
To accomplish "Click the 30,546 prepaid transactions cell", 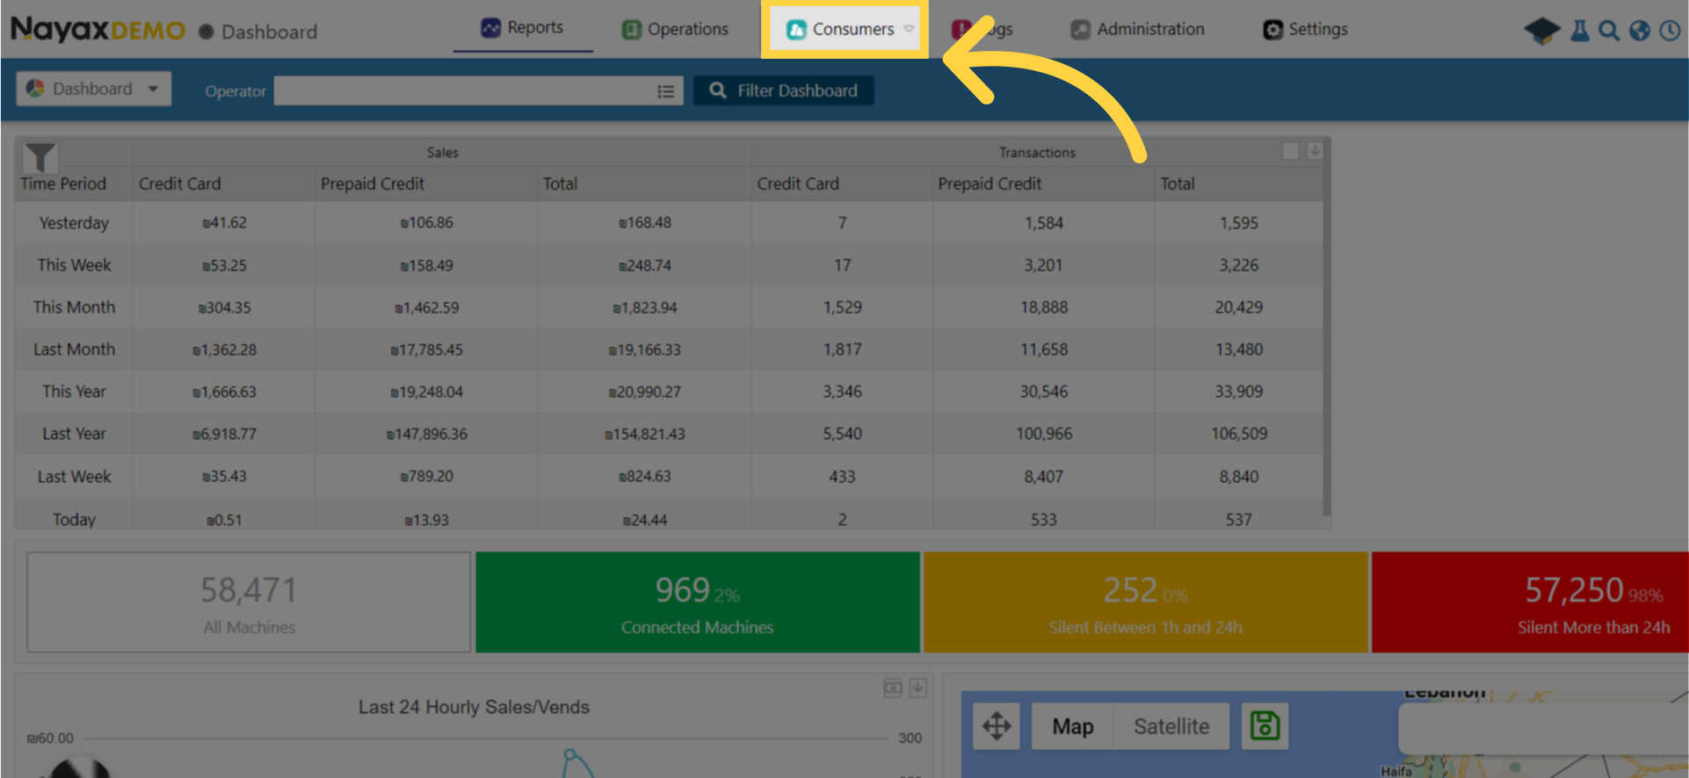I will point(1044,392).
